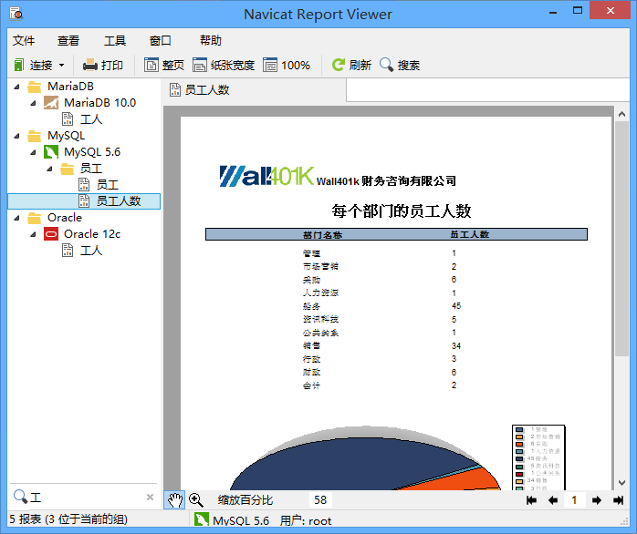Collapse the Oracle group

point(16,218)
